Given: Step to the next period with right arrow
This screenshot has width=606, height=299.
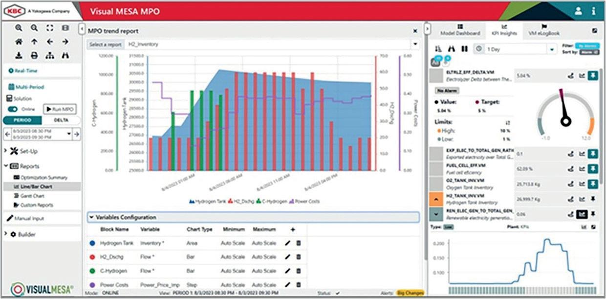Looking at the screenshot, I should point(76,134).
